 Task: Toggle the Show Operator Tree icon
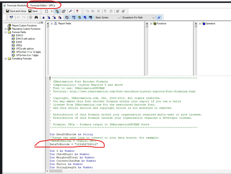tap(85, 18)
